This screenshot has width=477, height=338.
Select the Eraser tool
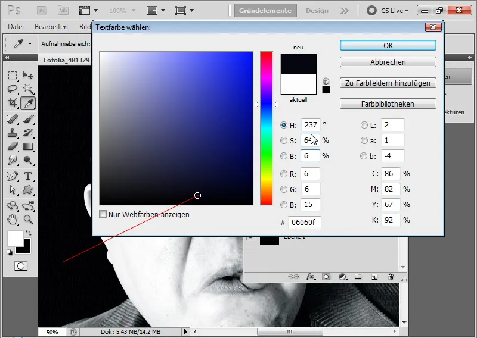tap(13, 146)
